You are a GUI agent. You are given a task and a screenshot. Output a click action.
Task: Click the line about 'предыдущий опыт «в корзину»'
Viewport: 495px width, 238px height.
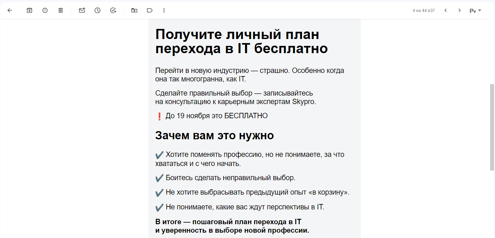258,192
